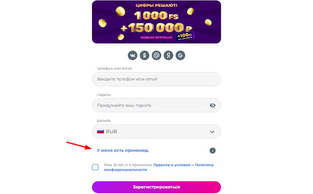This screenshot has width=313, height=194.
Task: Click the promo code info icon
Action: pyautogui.click(x=212, y=151)
